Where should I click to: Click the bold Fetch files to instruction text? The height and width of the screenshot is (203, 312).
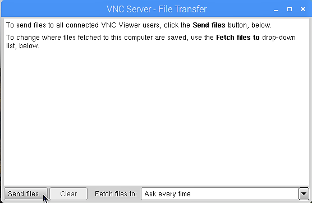(238, 38)
